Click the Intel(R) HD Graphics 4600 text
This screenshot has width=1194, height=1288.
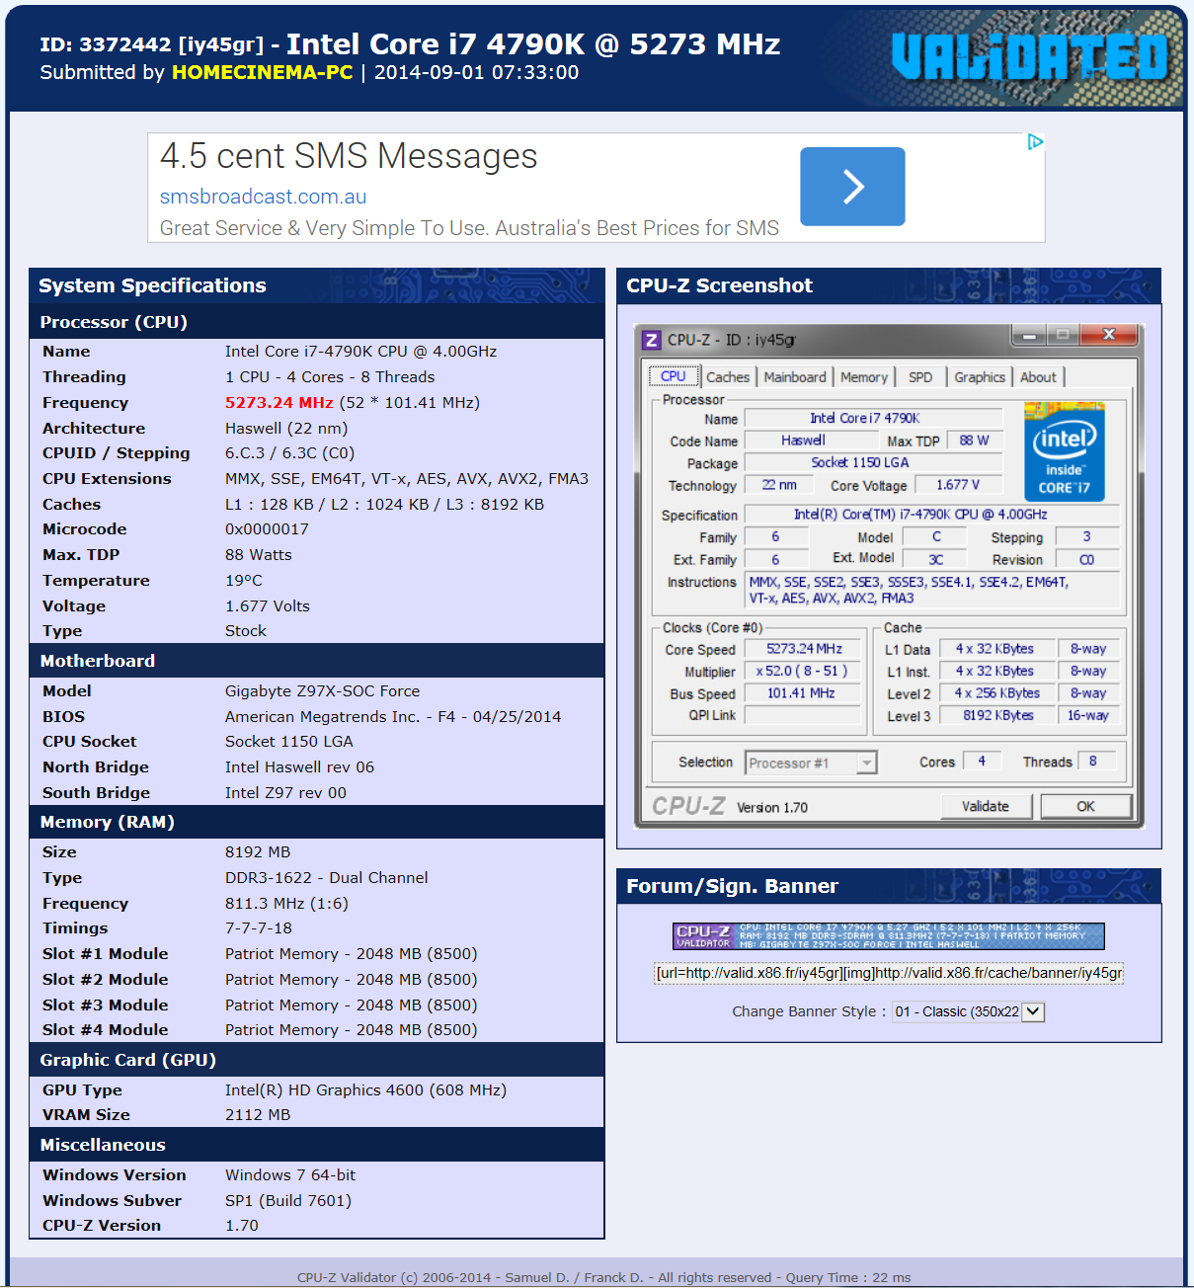pyautogui.click(x=365, y=1090)
